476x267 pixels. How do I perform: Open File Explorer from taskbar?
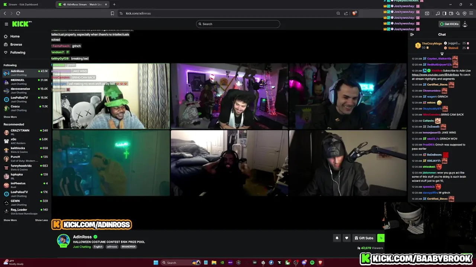click(214, 263)
